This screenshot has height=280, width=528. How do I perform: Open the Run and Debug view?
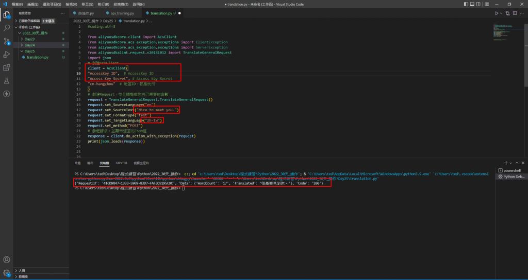pyautogui.click(x=6, y=55)
